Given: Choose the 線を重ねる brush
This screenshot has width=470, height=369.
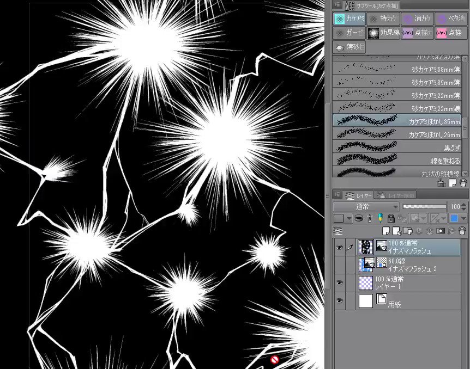Looking at the screenshot, I should coord(397,160).
